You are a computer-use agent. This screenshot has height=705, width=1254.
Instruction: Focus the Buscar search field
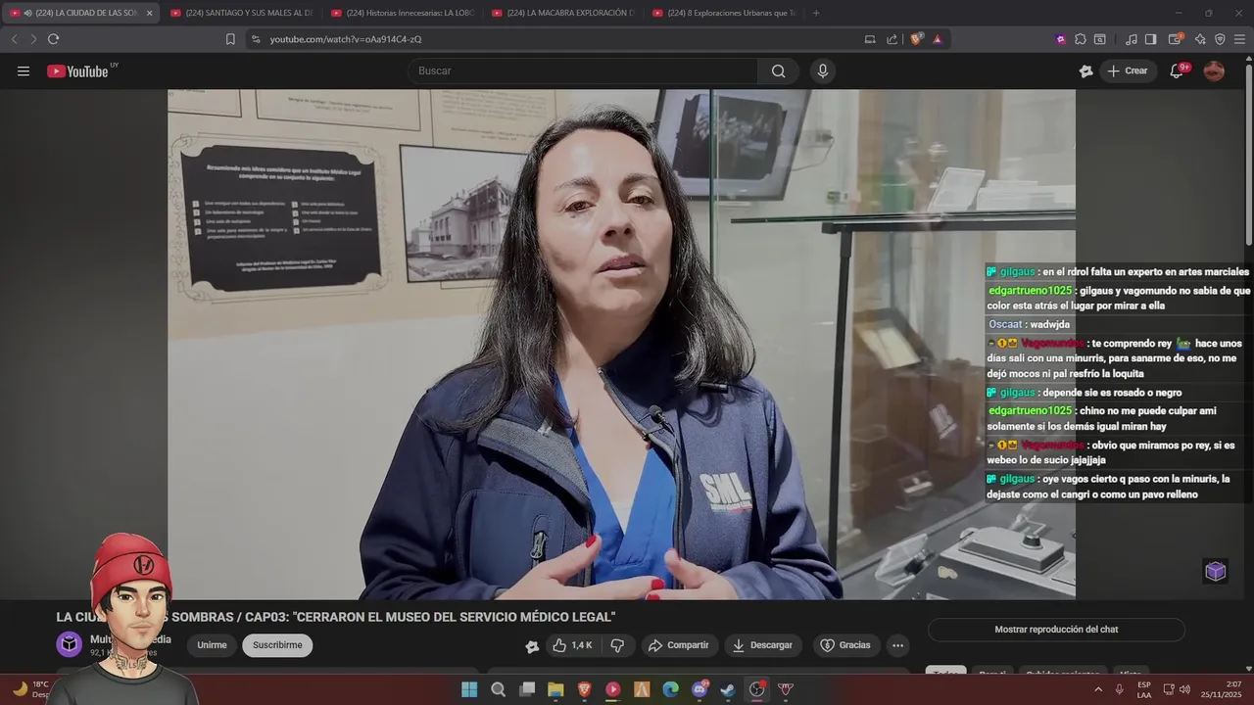click(583, 70)
